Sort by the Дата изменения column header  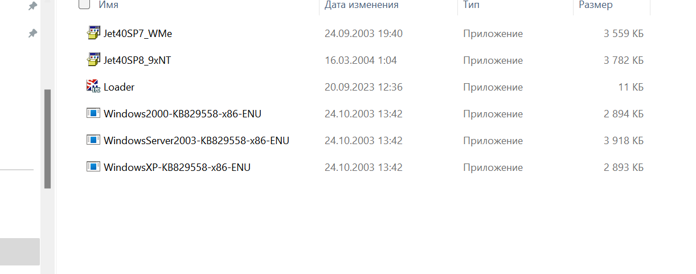click(362, 5)
